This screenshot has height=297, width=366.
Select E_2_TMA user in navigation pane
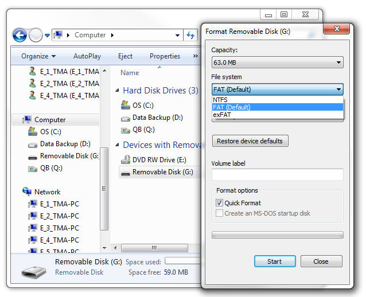coord(64,84)
